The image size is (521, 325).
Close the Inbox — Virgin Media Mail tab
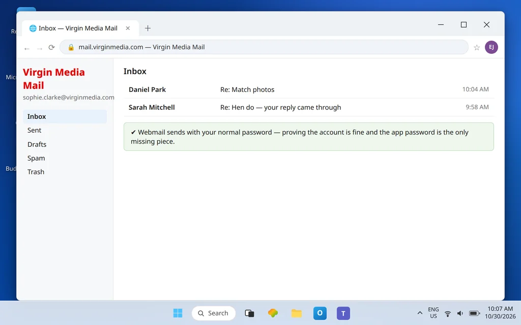pyautogui.click(x=128, y=28)
